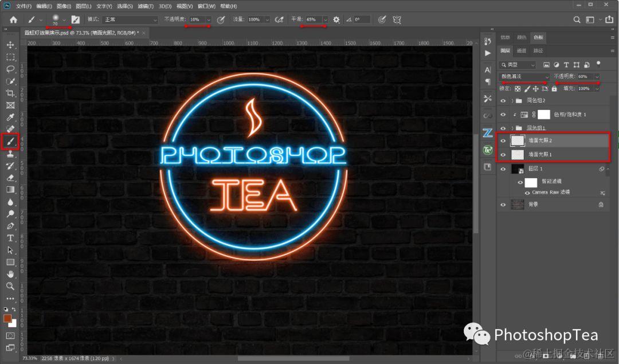The image size is (619, 364).
Task: Select the Clone Stamp tool
Action: pos(10,154)
